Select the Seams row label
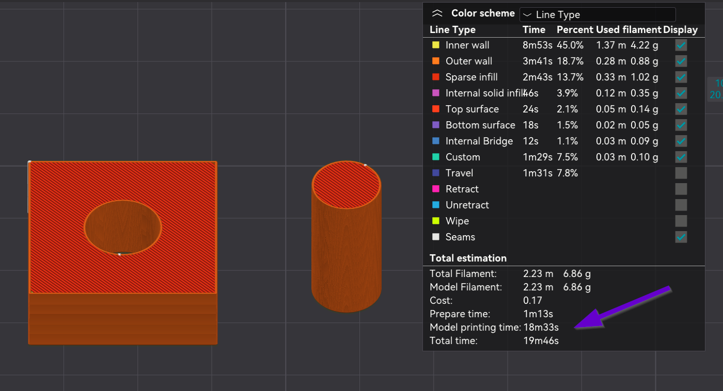Viewport: 723px width, 391px height. point(460,237)
